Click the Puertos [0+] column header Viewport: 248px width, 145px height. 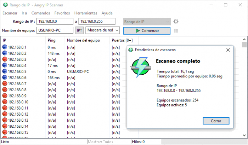pyautogui.click(x=124, y=40)
